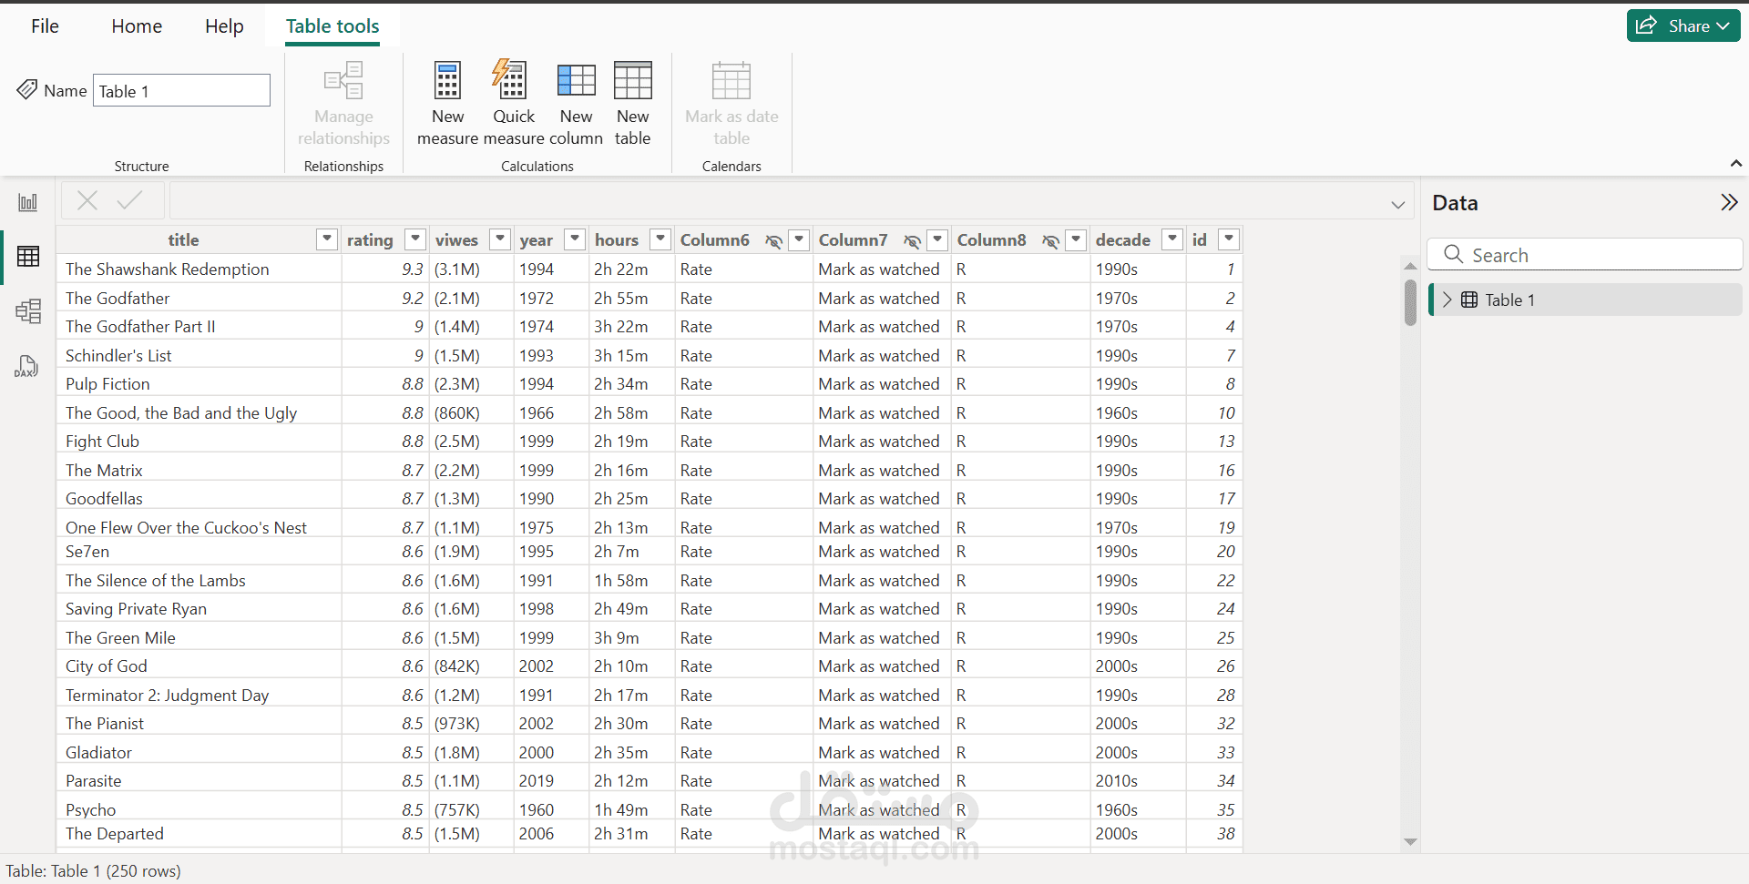Commit formula with checkmark icon
Viewport: 1749px width, 884px height.
click(x=130, y=200)
